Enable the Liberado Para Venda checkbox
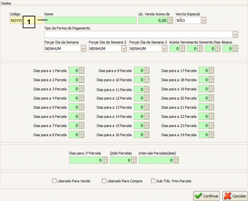Viewport: 248px width, 201px height. (x=54, y=181)
